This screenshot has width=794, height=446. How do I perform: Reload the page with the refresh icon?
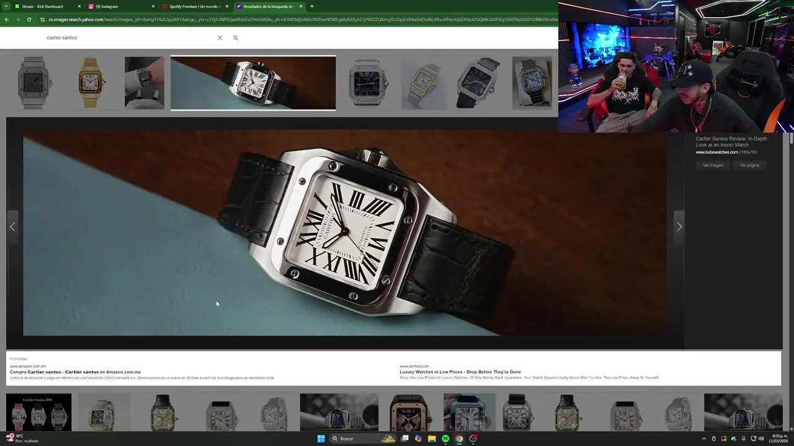29,20
